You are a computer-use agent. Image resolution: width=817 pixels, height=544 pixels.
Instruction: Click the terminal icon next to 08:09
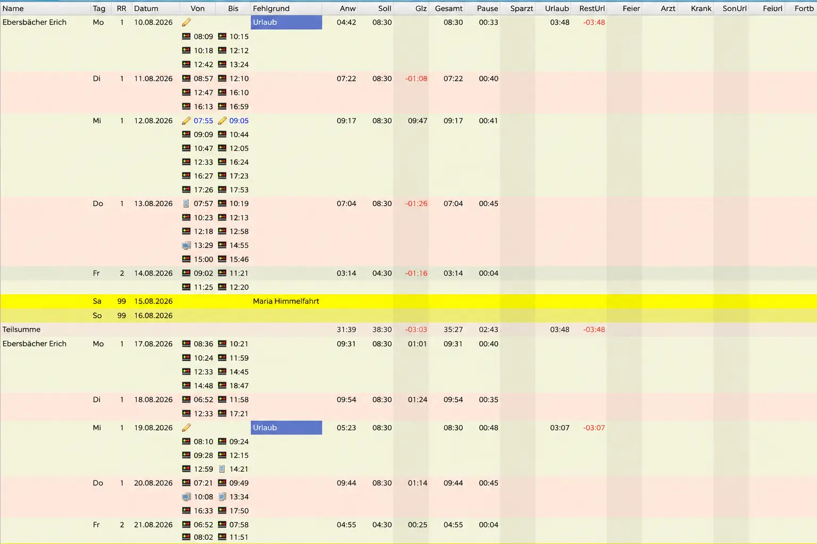186,37
